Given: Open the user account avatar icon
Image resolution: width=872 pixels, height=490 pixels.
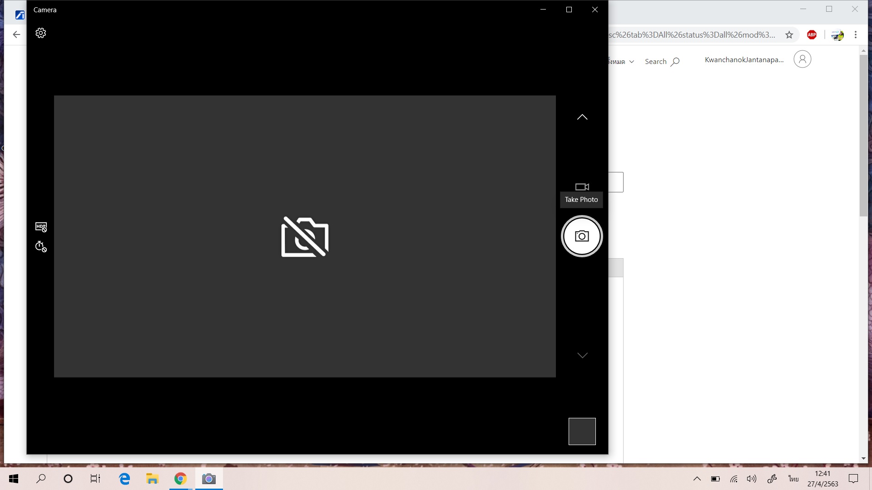Looking at the screenshot, I should [x=802, y=59].
